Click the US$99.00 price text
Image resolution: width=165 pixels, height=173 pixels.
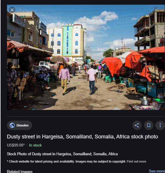tap(16, 145)
